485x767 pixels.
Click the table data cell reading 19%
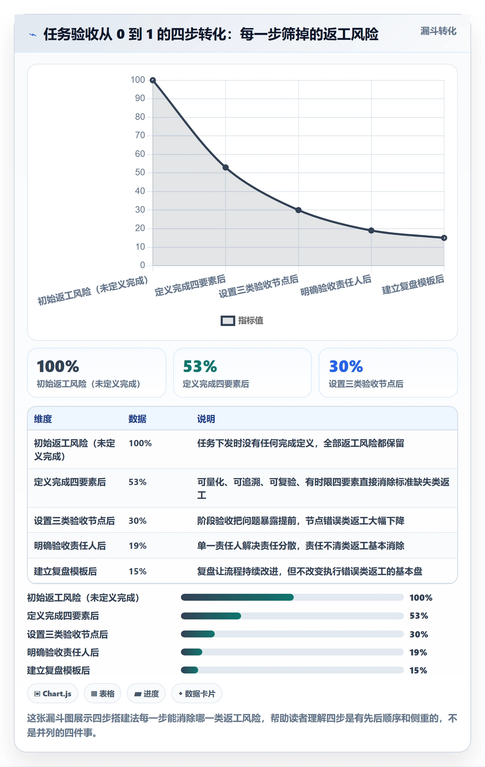(138, 546)
